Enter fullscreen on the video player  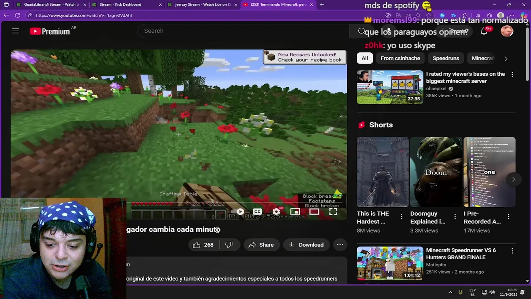(x=333, y=212)
